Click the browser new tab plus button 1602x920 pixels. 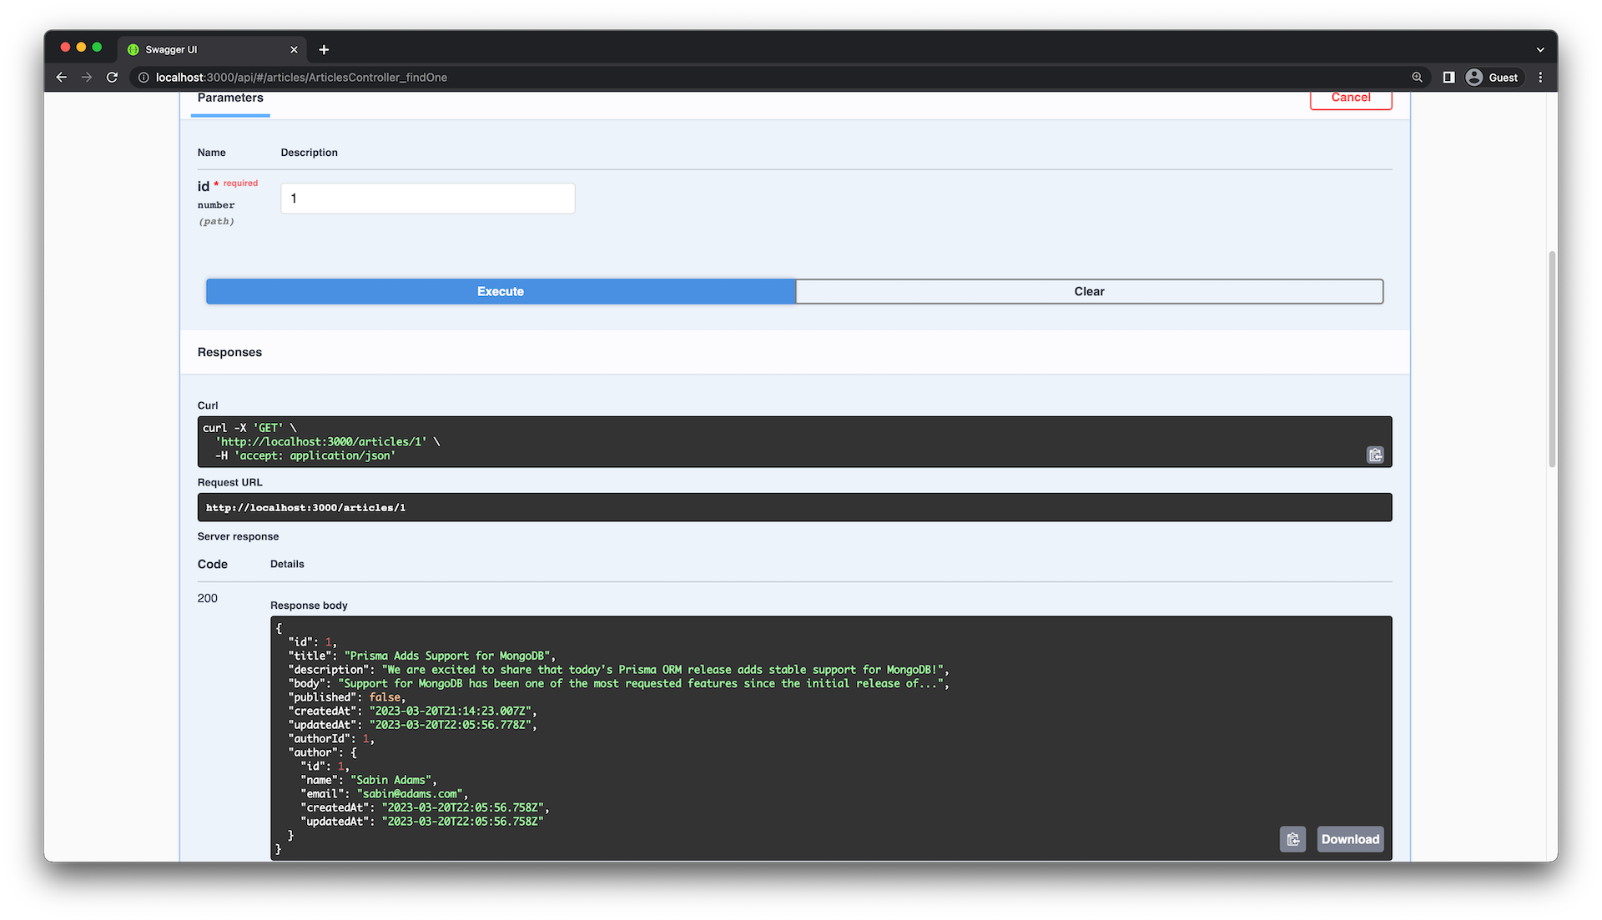click(x=325, y=48)
